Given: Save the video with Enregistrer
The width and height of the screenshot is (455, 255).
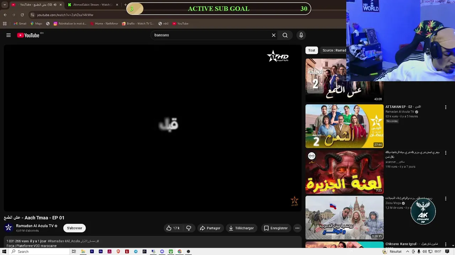Looking at the screenshot, I should pos(276,228).
